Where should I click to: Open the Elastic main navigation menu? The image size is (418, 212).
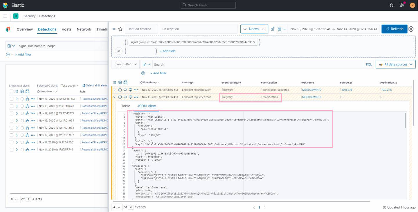[x=5, y=16]
